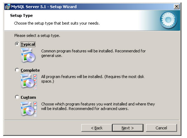The width and height of the screenshot is (187, 138).
Task: Go to the next step with Next
Action: 128,128
